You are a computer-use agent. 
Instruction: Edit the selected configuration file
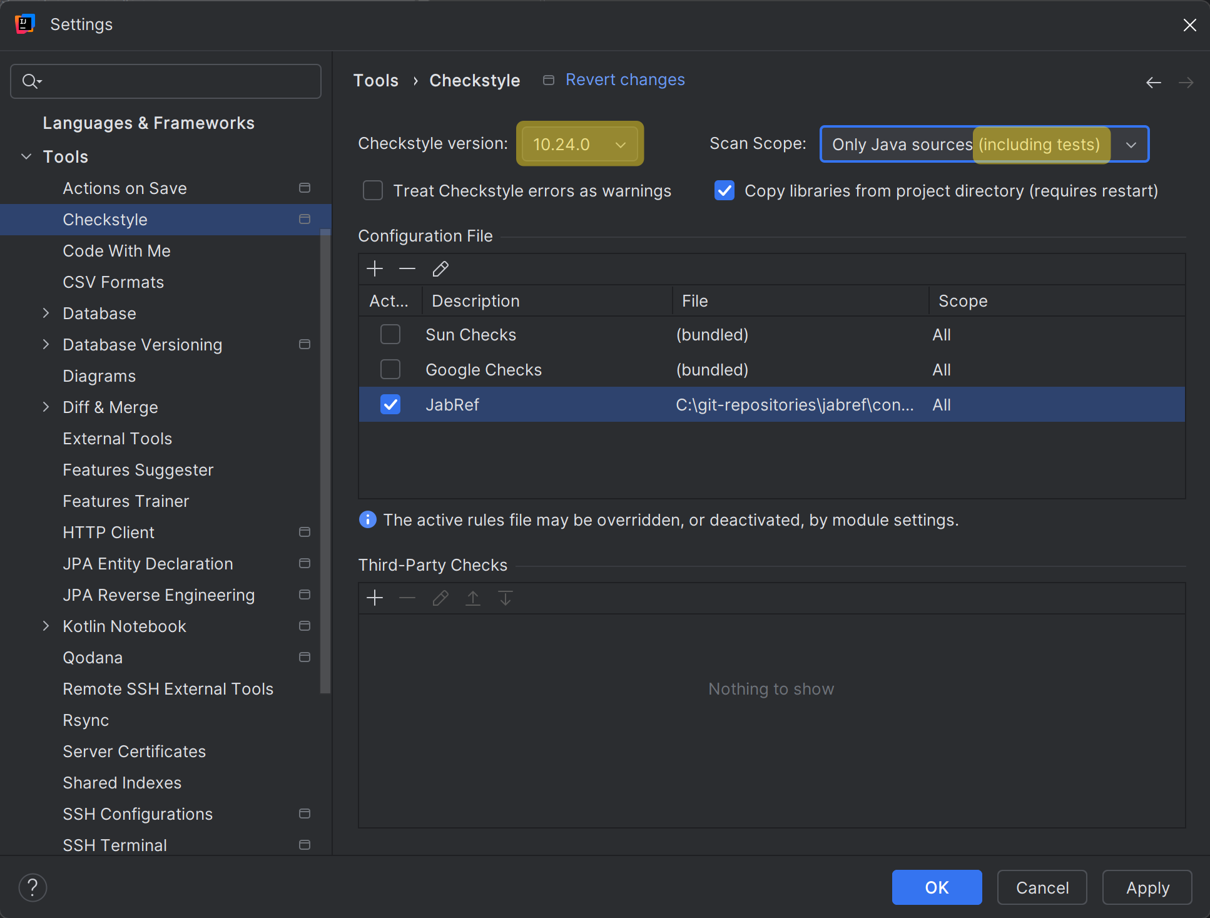pyautogui.click(x=440, y=268)
